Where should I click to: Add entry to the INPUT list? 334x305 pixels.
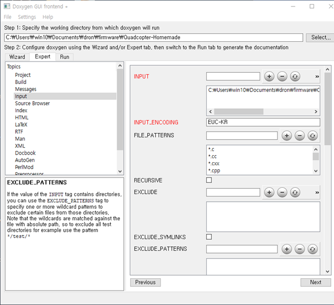pyautogui.click(x=269, y=77)
